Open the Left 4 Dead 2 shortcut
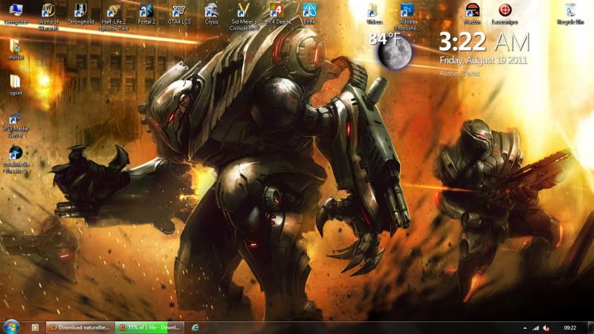This screenshot has width=594, height=334. pos(277,14)
